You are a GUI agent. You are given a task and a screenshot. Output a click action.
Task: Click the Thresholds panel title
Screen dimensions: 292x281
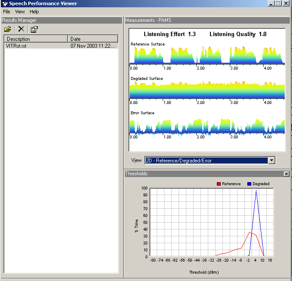pos(136,174)
